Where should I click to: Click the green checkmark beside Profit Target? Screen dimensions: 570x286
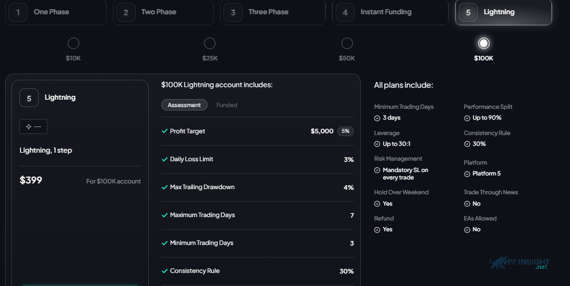click(164, 131)
